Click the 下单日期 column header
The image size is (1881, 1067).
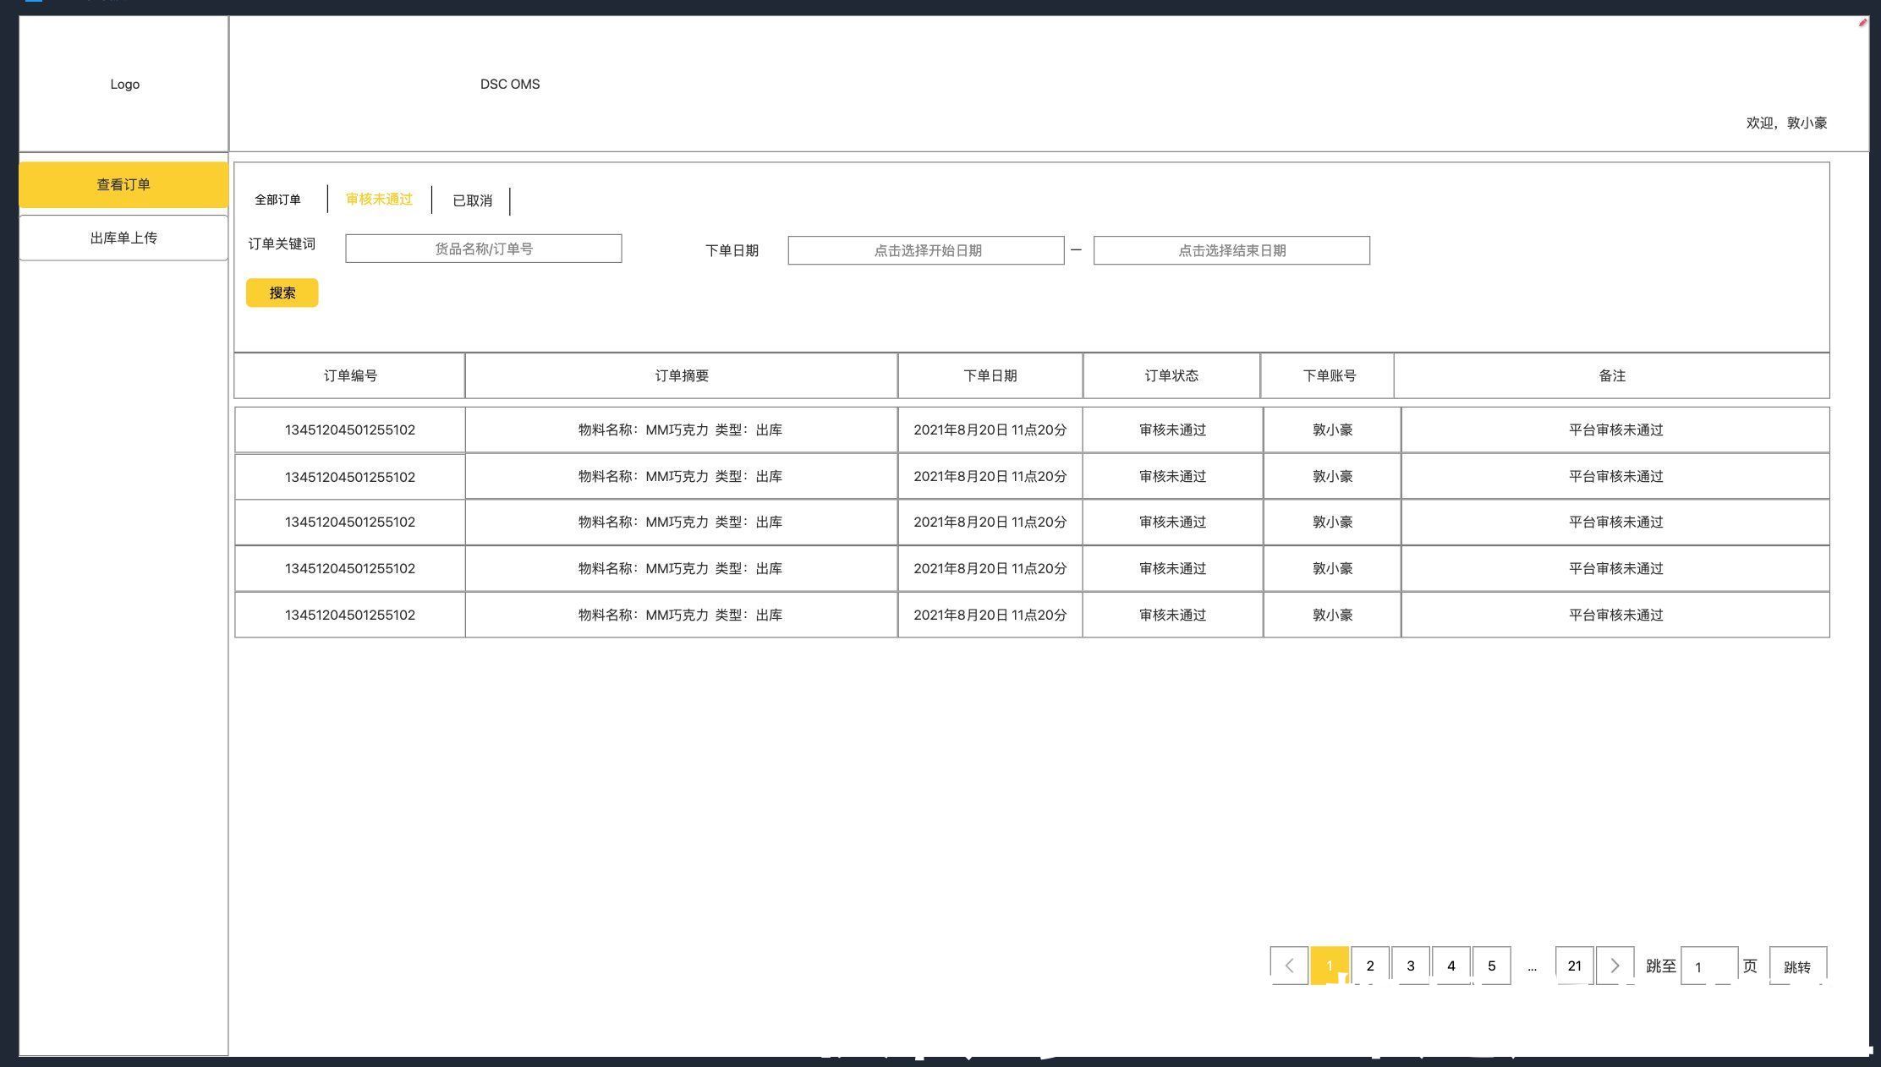[x=990, y=375]
